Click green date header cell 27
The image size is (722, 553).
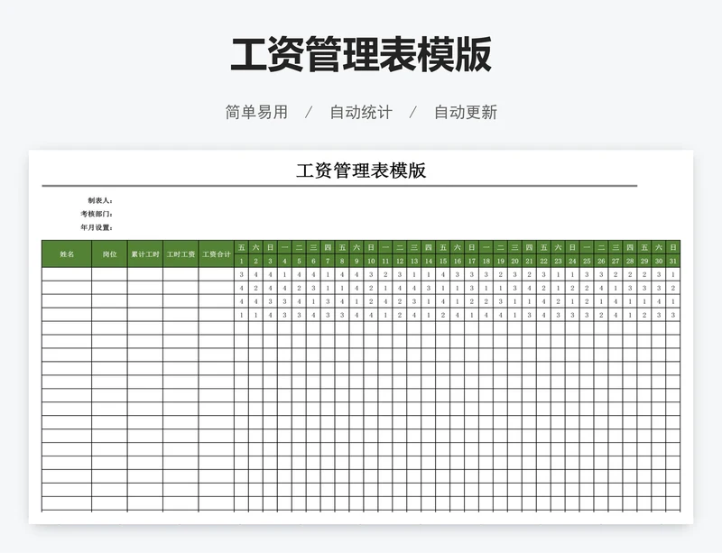tap(616, 261)
